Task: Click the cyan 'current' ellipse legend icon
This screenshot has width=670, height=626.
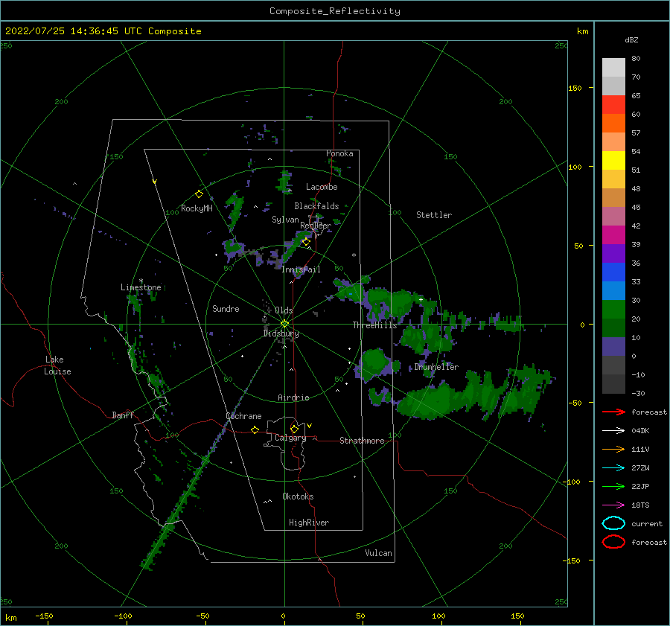Action: [613, 523]
